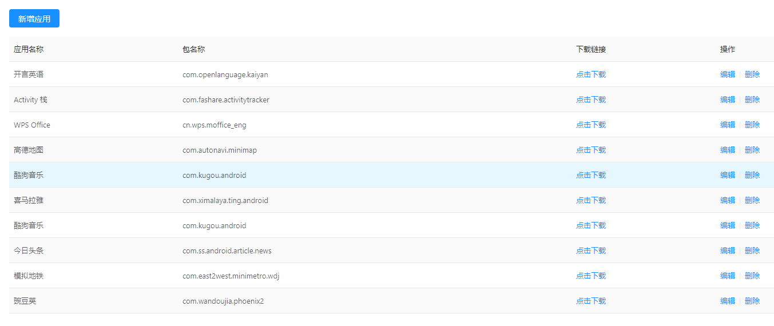
Task: Click the app name 豌豆荚
Action: (25, 301)
